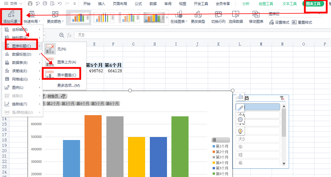Switch to the 插入 ribbon tab
This screenshot has width=331, height=177.
pyautogui.click(x=101, y=4)
